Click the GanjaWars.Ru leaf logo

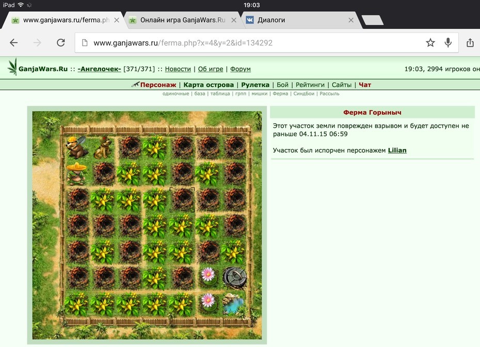(12, 67)
